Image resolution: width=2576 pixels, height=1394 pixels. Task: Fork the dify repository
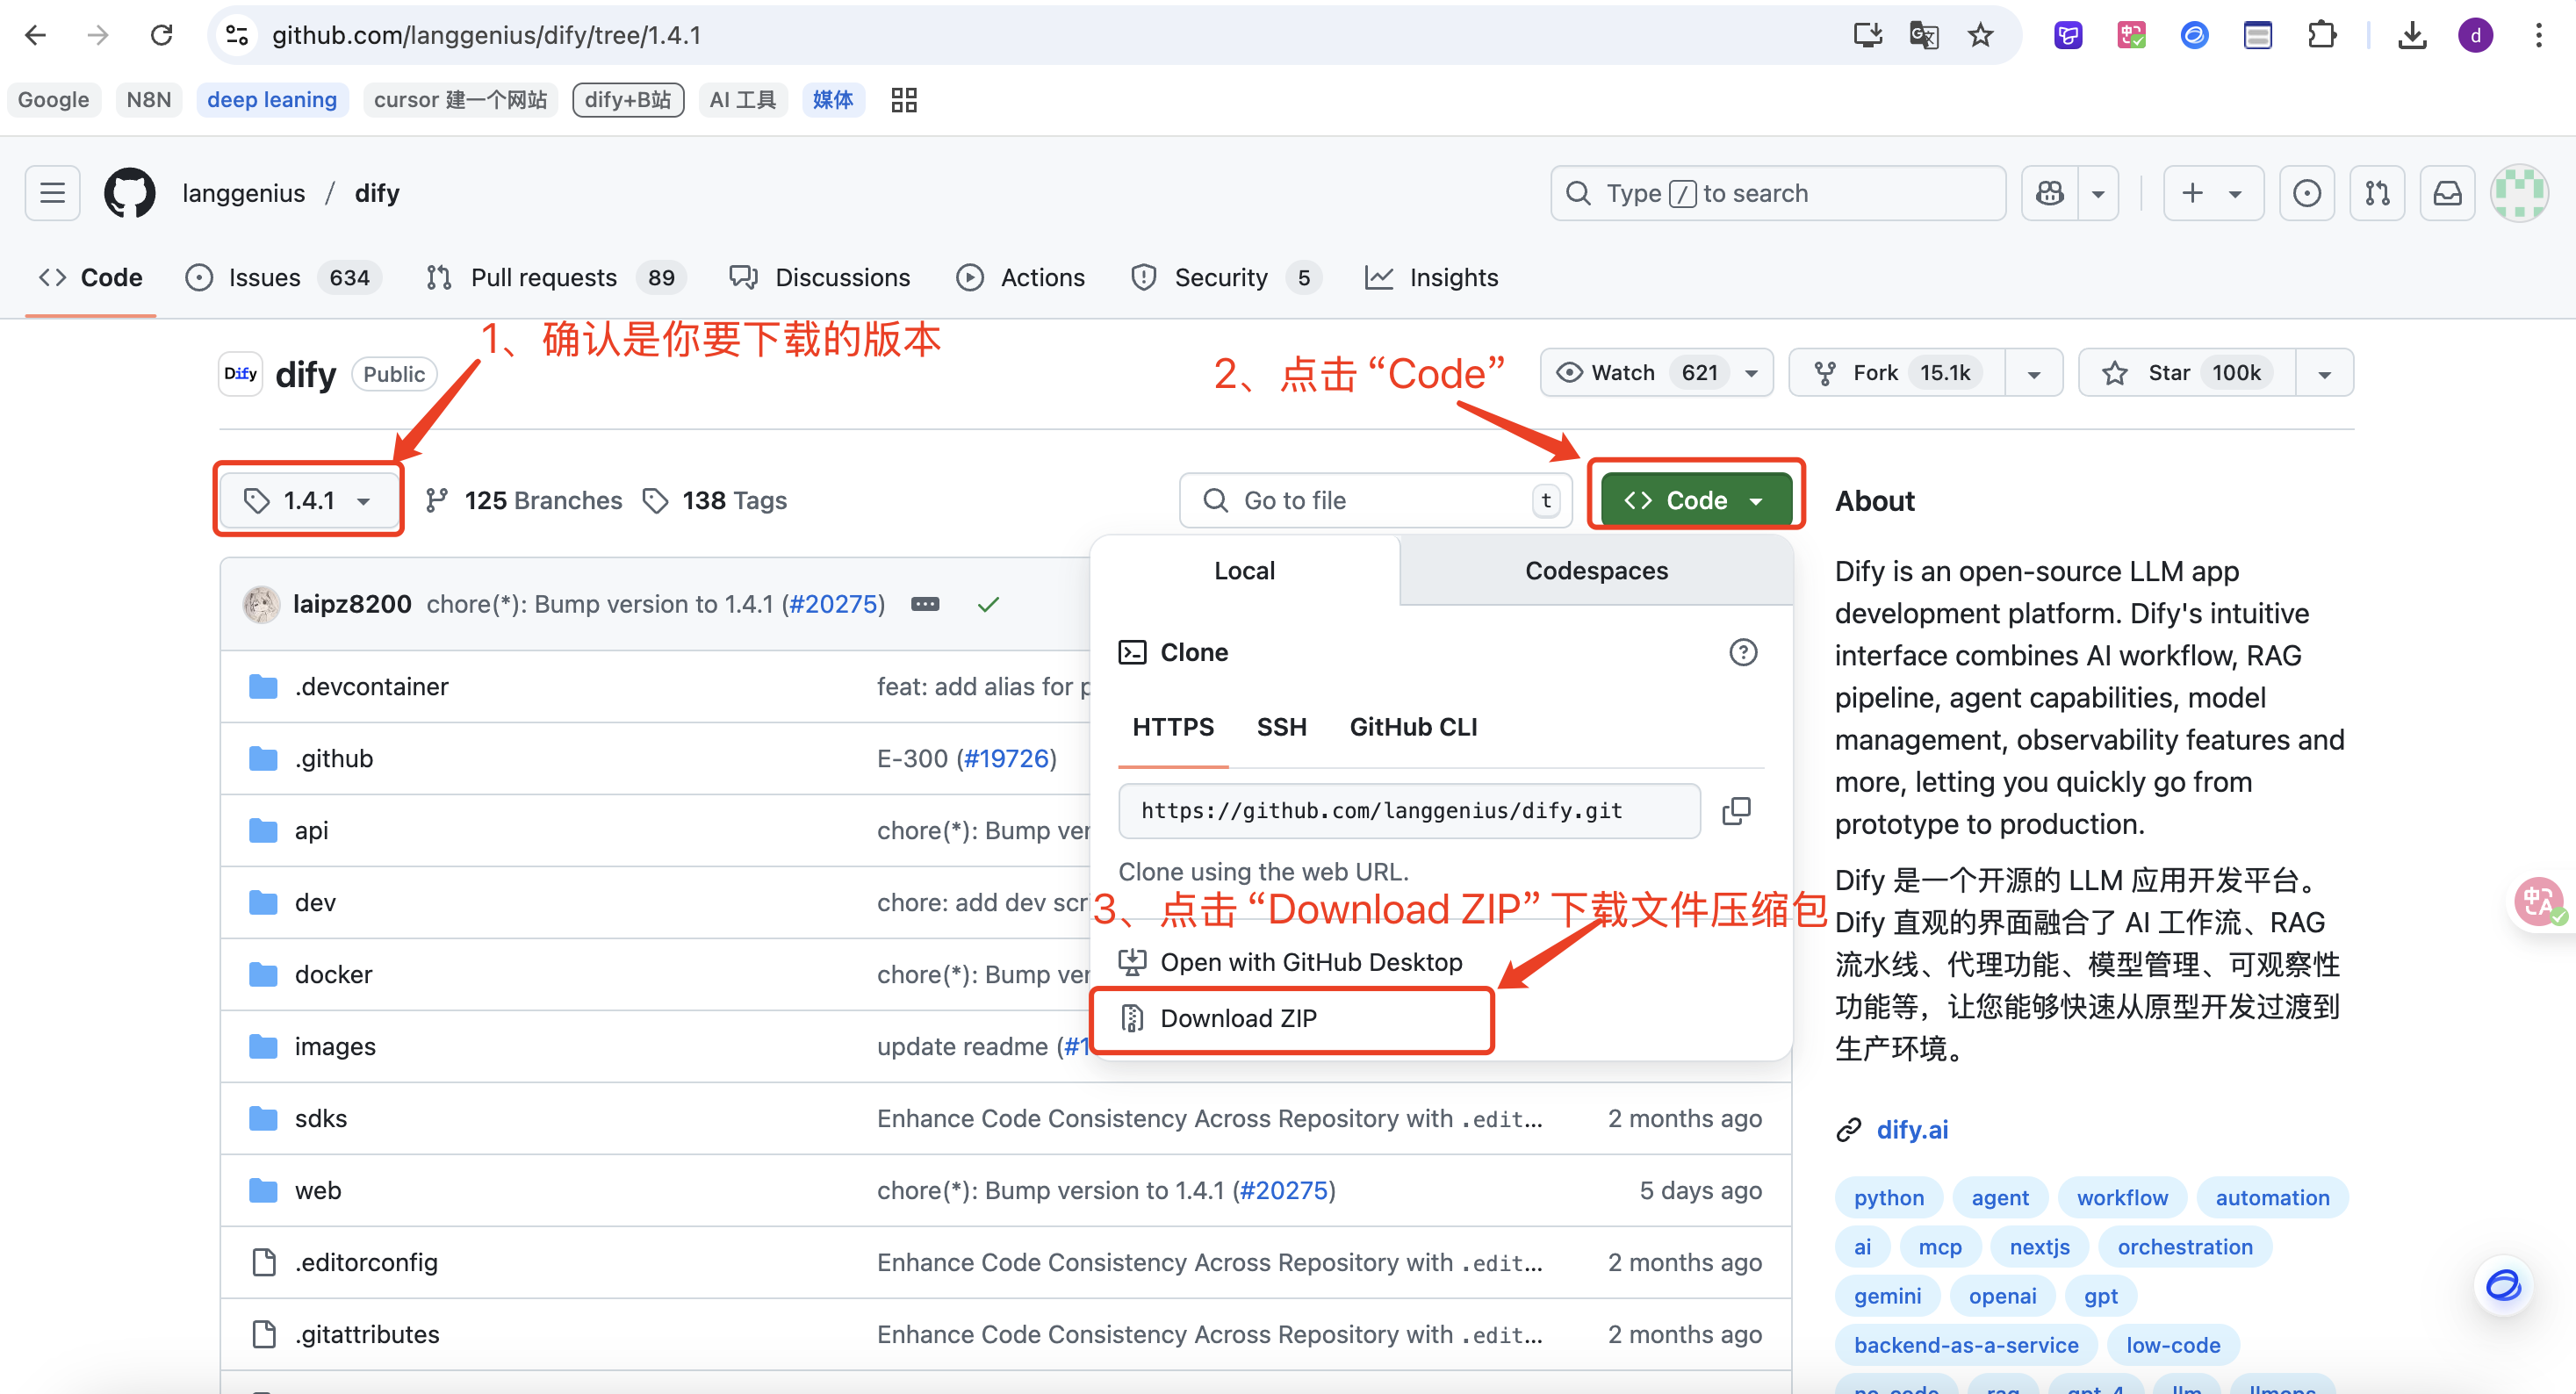pyautogui.click(x=1897, y=374)
